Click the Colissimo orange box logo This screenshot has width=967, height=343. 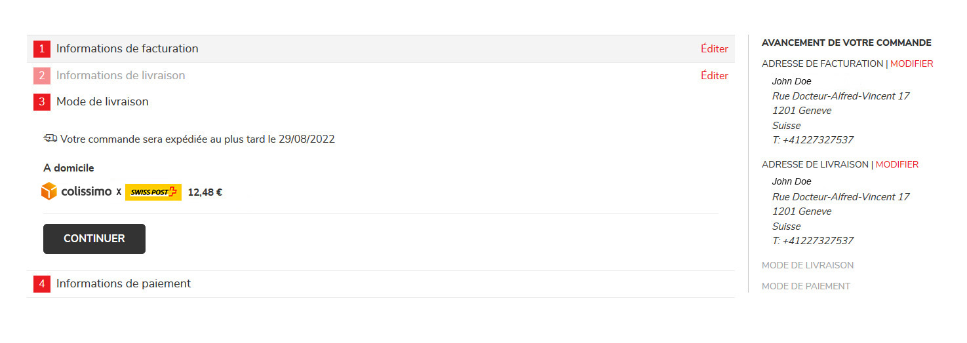49,192
